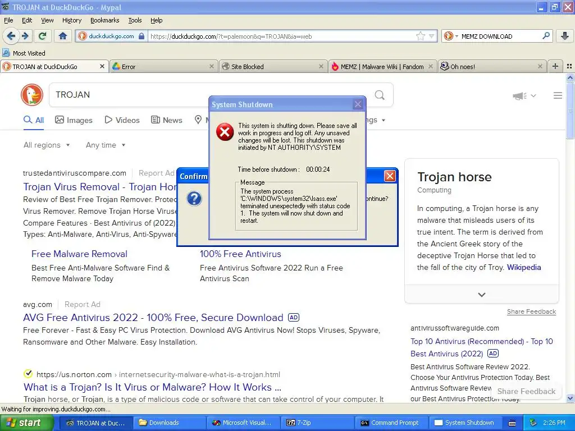Open the Most Visited bookmarks folder
The image size is (575, 431).
pos(24,53)
